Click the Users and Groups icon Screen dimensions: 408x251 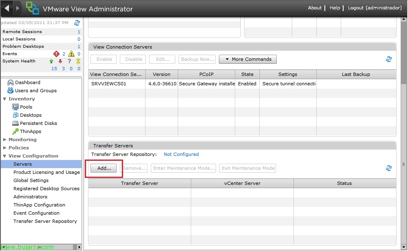click(x=11, y=91)
